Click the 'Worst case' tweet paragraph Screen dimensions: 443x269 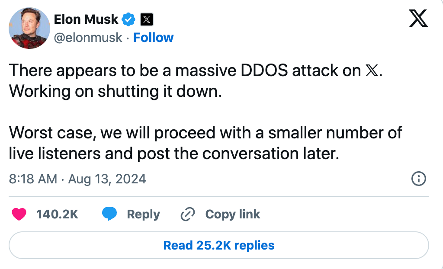coord(205,143)
